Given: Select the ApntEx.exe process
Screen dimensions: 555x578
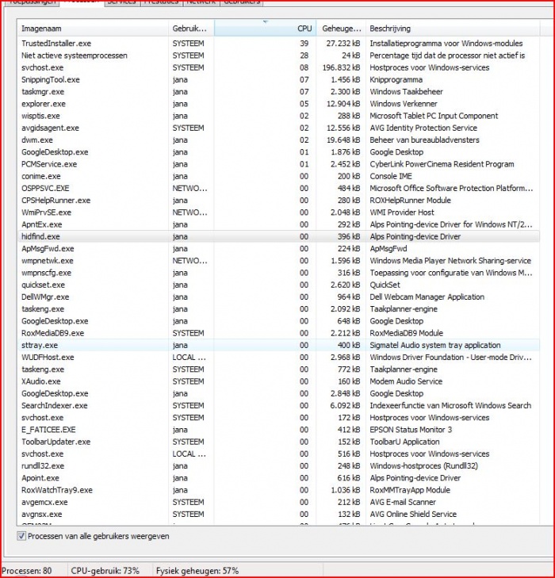Looking at the screenshot, I should pyautogui.click(x=278, y=224).
